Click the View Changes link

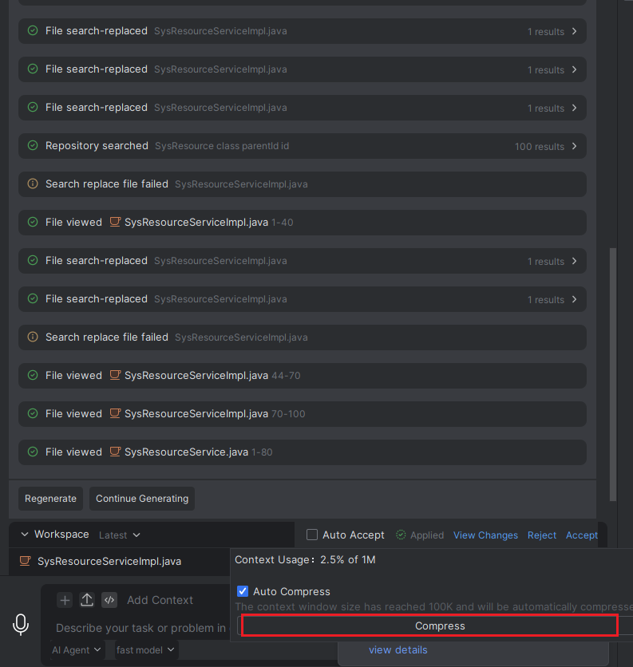click(485, 535)
